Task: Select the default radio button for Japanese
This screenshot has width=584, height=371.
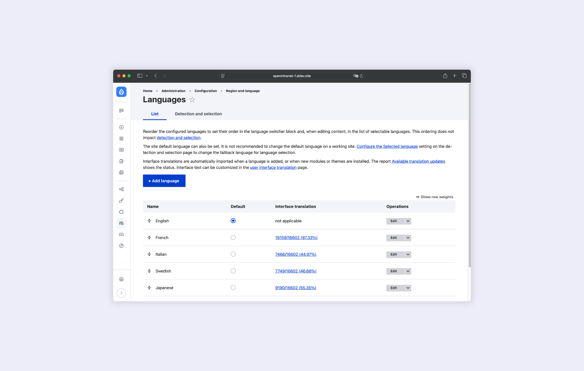Action: [233, 287]
